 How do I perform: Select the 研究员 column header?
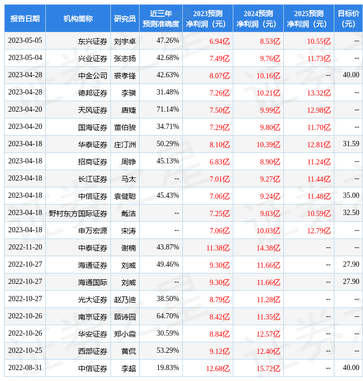click(125, 18)
